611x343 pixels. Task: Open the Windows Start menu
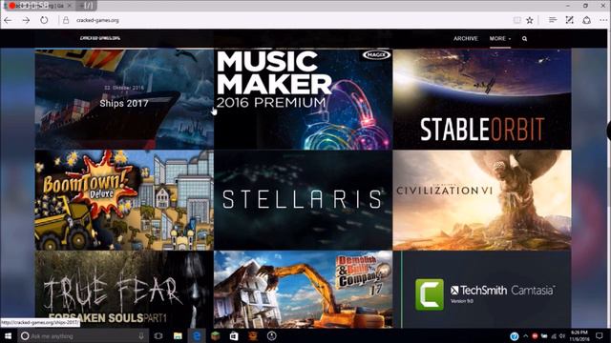pyautogui.click(x=9, y=336)
